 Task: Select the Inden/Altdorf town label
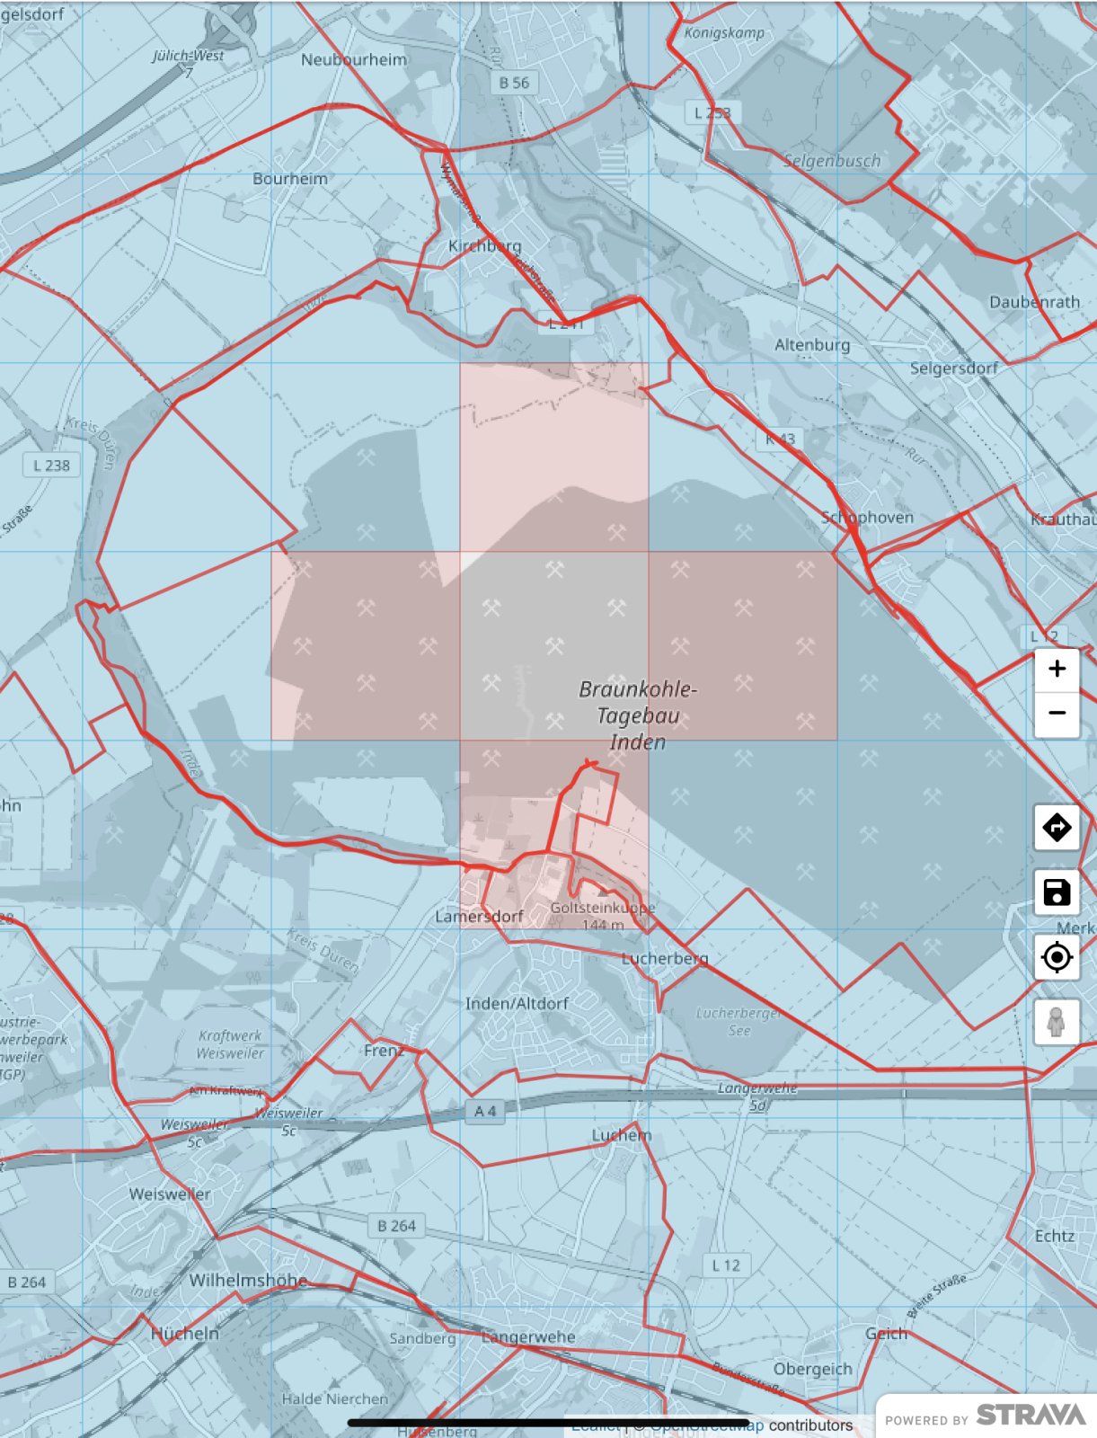[x=517, y=1003]
